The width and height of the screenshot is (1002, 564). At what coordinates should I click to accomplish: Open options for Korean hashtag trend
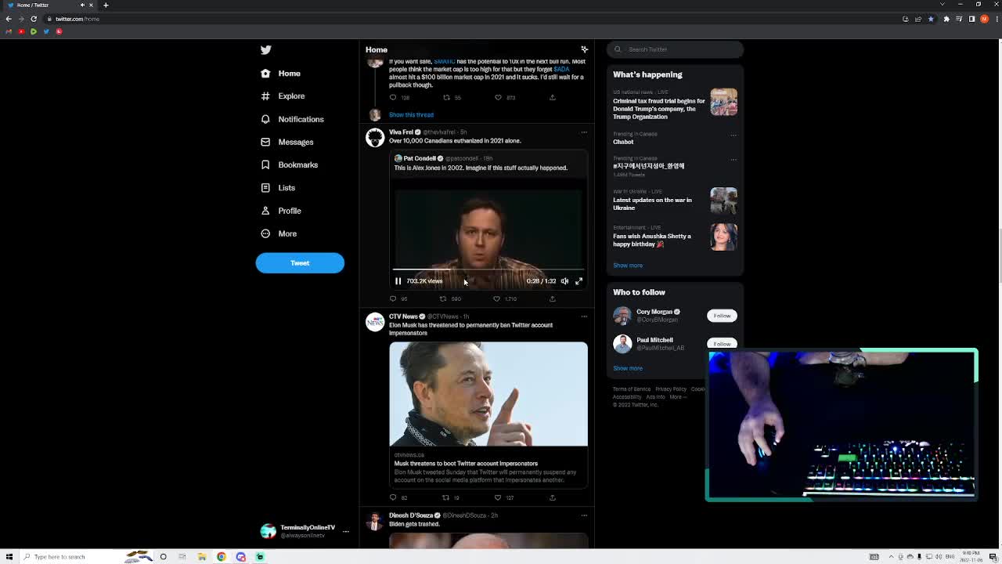coord(733,159)
